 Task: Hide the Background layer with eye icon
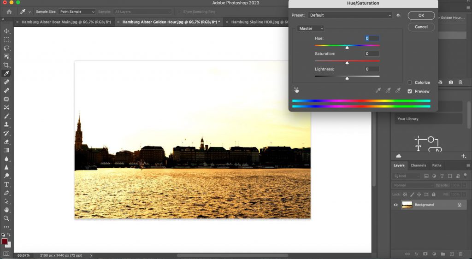click(x=395, y=205)
